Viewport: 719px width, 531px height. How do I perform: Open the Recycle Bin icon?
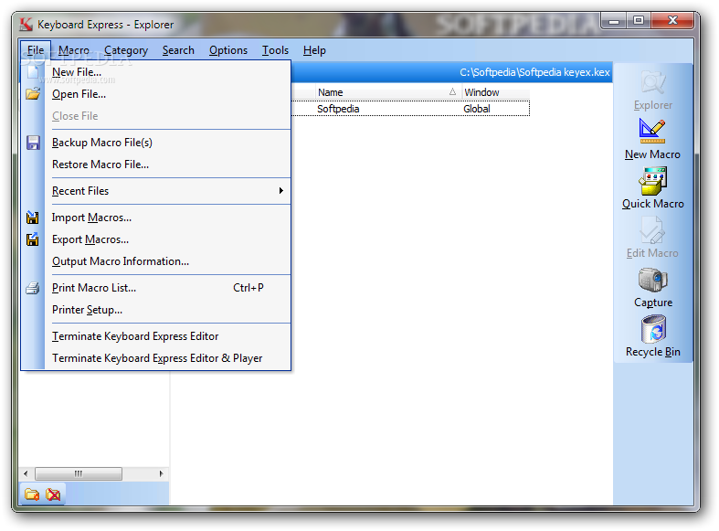tap(652, 336)
